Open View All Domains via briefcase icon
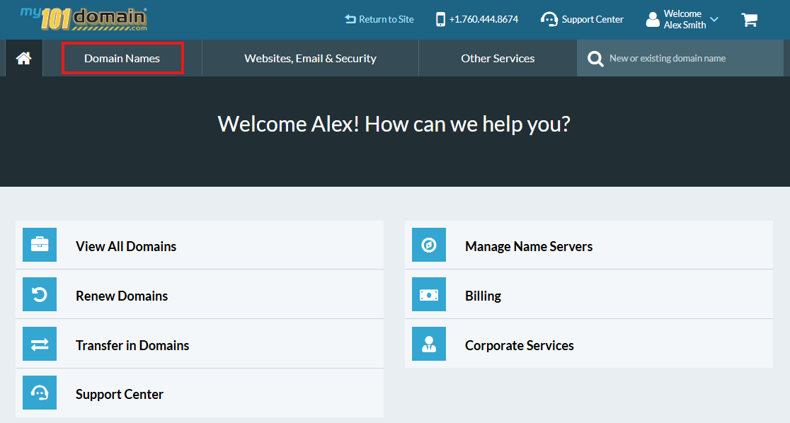The width and height of the screenshot is (790, 423). pos(39,244)
